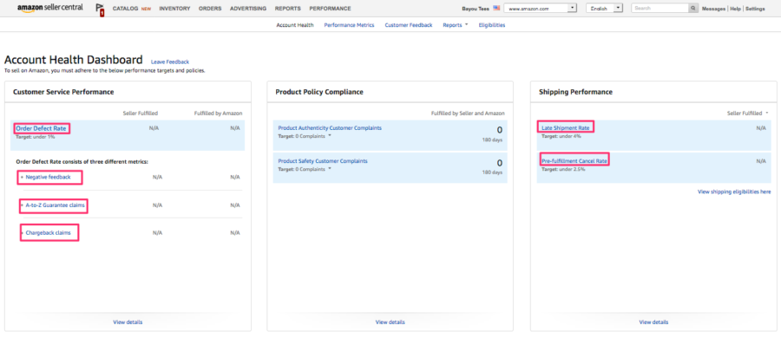
Task: Open Product Authenticity Customer Complaints link
Action: (x=330, y=127)
